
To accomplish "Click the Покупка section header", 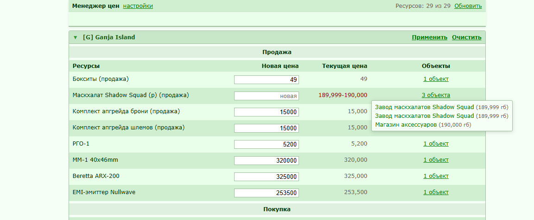I will point(277,209).
